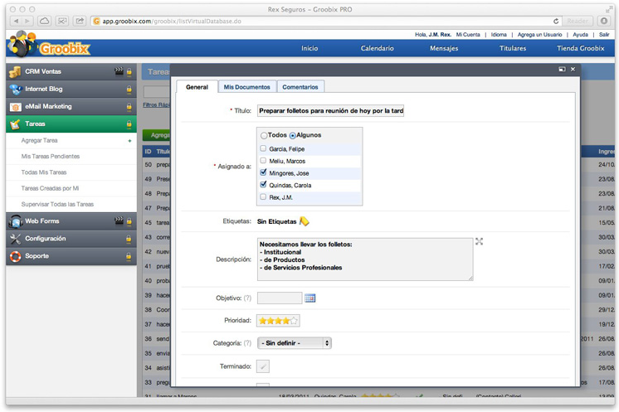The height and width of the screenshot is (412, 619).
Task: Click the plus icon beside Agregar Tarea
Action: 129,141
